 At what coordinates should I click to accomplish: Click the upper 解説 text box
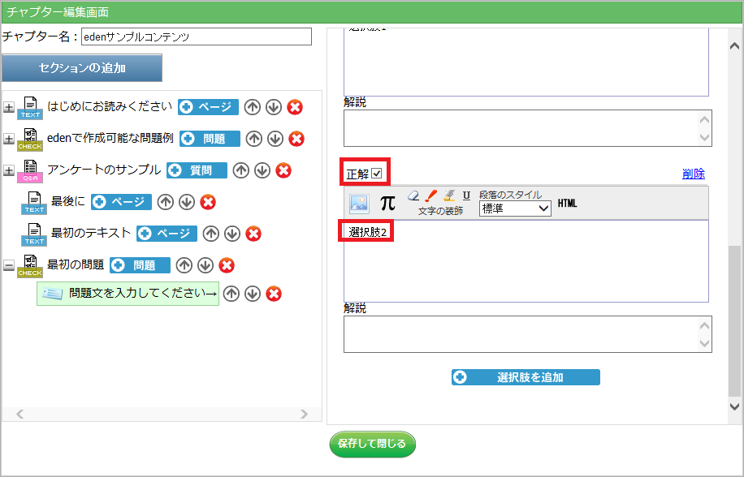(x=528, y=128)
